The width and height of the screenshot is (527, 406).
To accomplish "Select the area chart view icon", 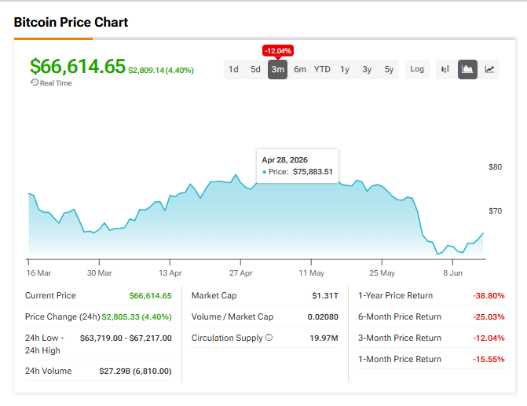I will (x=467, y=69).
